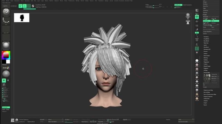Expand the Morph Target subpalette
The height and width of the screenshot is (124, 222).
pyautogui.click(x=207, y=66)
